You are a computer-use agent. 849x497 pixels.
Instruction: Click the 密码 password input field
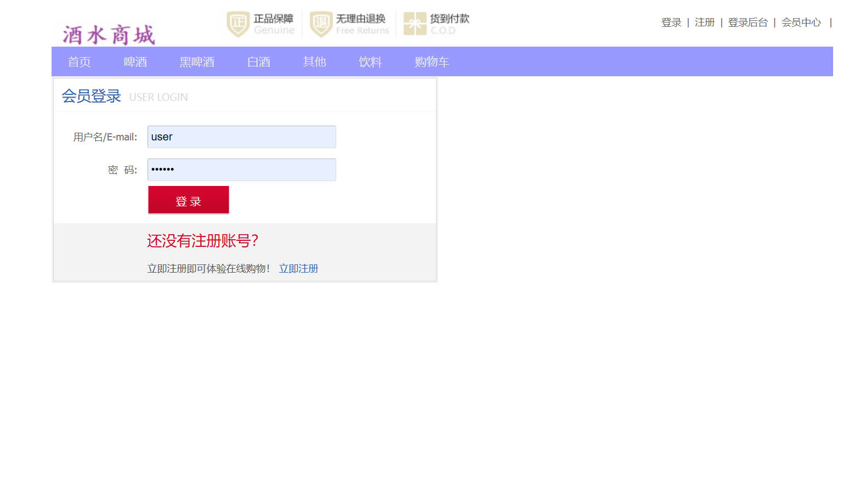241,170
